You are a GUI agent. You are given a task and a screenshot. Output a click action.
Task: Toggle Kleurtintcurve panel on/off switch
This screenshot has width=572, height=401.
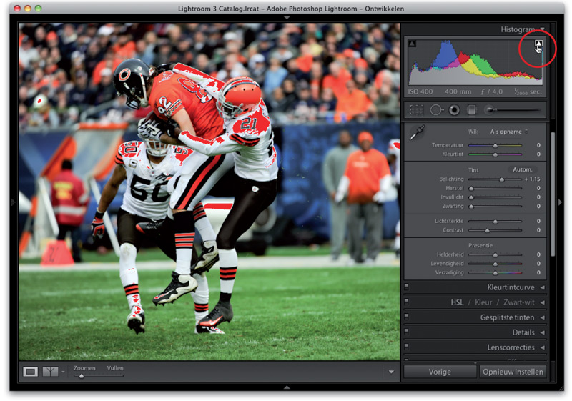(406, 287)
